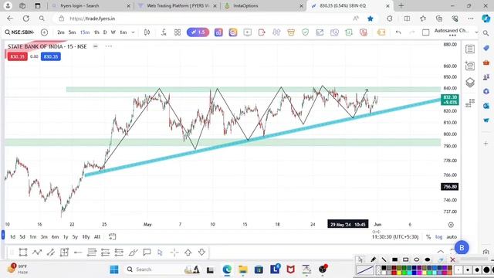494x278 pixels.
Task: Click the pop-out chart arrow icon
Action: point(320,32)
